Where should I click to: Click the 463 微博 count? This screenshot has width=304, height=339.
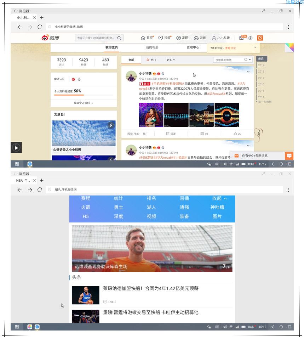(x=106, y=62)
